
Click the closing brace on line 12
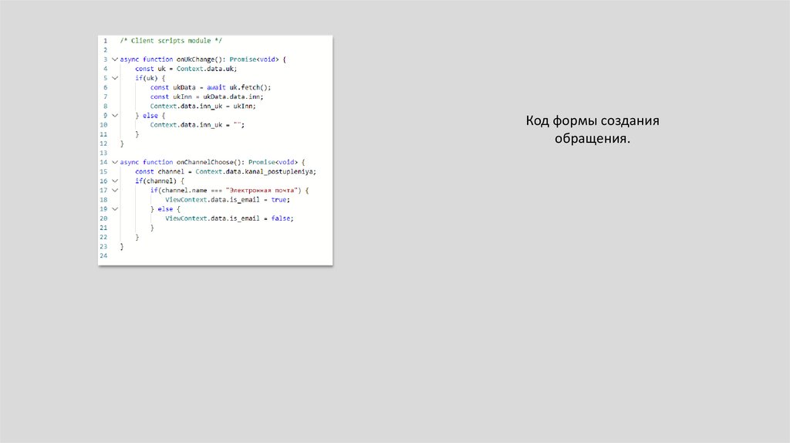[x=121, y=144]
